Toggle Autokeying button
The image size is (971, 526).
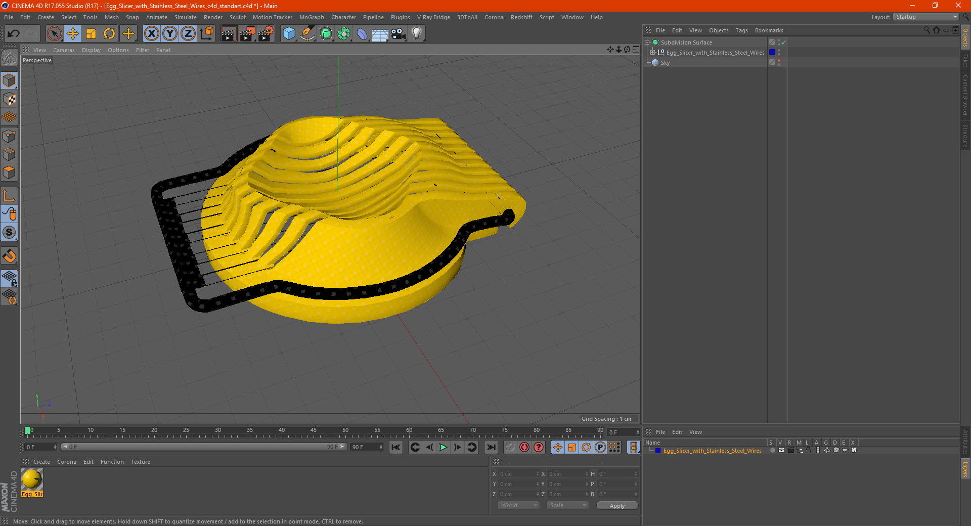pos(524,447)
